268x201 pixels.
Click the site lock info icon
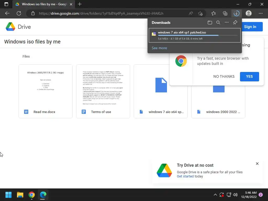coord(33,13)
